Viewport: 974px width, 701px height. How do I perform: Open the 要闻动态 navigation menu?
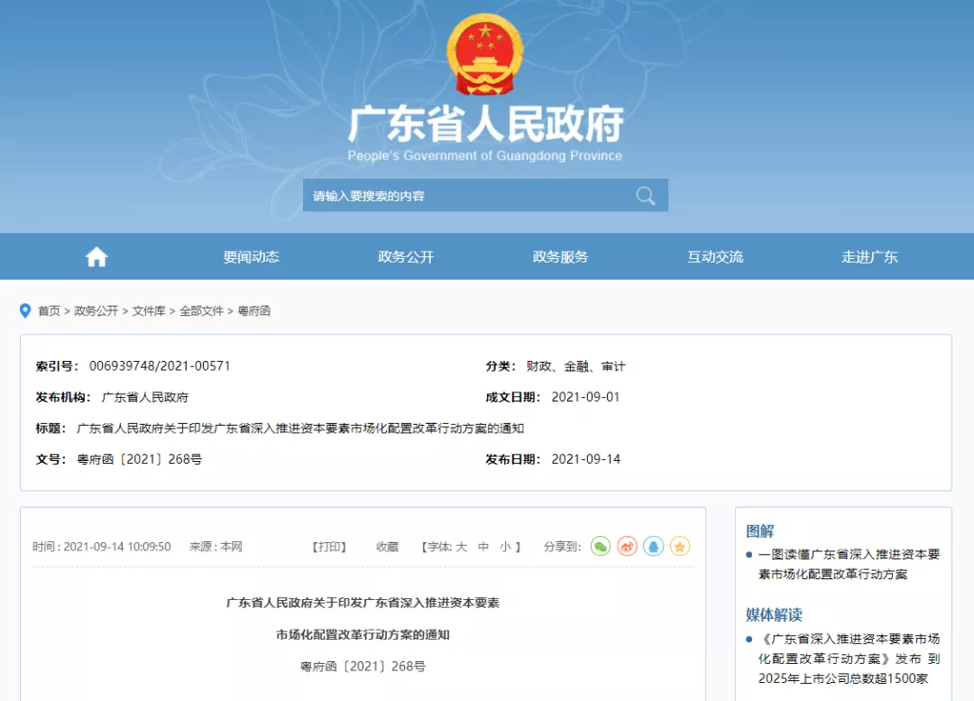(x=252, y=257)
